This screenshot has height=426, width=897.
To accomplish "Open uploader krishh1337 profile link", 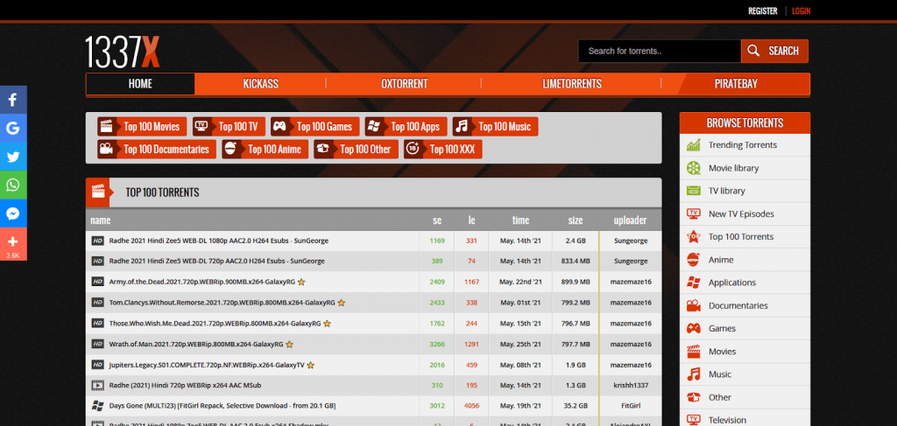I will pos(631,386).
